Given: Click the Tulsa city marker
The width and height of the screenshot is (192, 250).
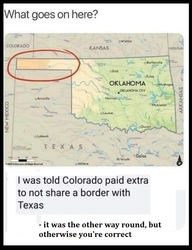Looking at the screenshot, I should tap(146, 77).
